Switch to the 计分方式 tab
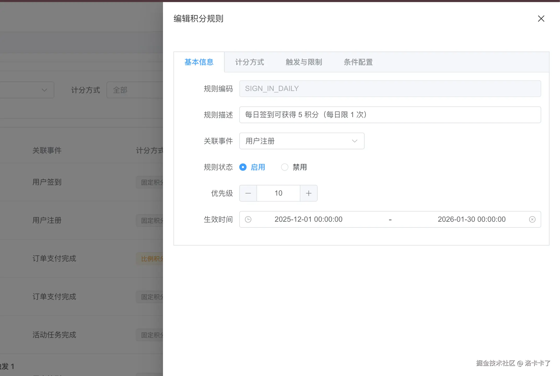This screenshot has width=560, height=376. 249,62
